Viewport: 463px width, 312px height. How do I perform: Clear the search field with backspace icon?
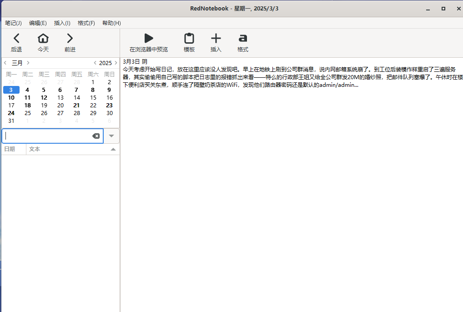pyautogui.click(x=96, y=136)
